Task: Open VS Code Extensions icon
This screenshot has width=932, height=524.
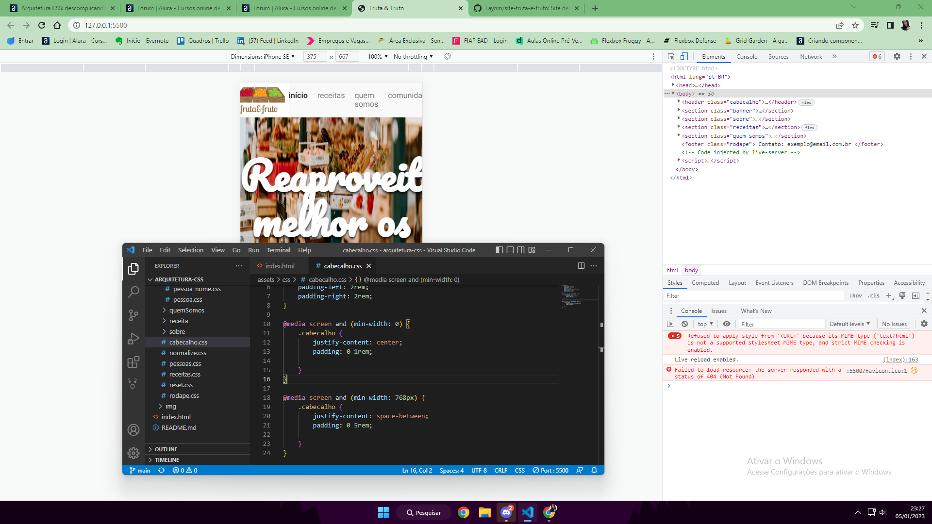Action: point(133,362)
